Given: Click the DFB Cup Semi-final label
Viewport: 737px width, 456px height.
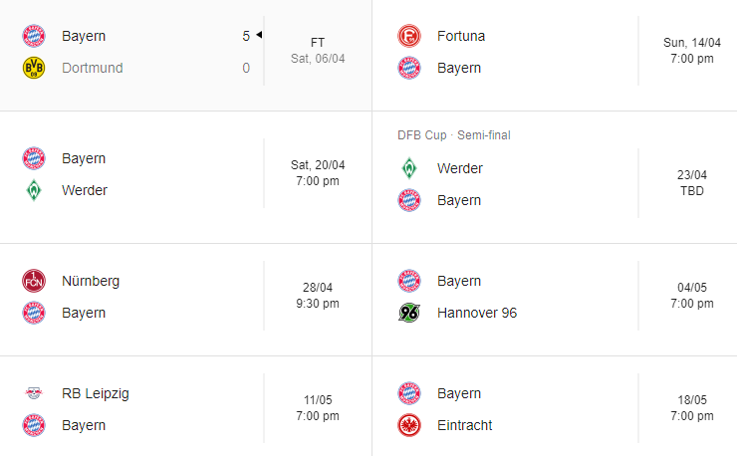Looking at the screenshot, I should coord(453,135).
